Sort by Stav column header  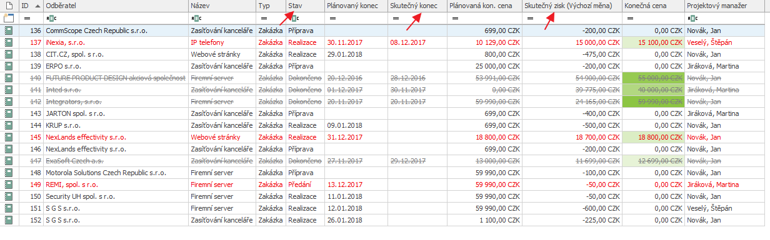click(305, 6)
